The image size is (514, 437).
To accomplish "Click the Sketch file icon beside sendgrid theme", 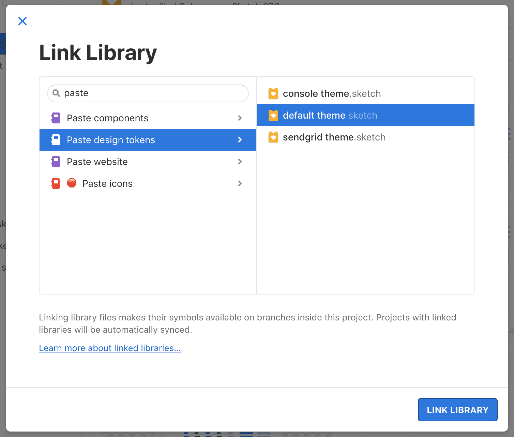I will (274, 137).
